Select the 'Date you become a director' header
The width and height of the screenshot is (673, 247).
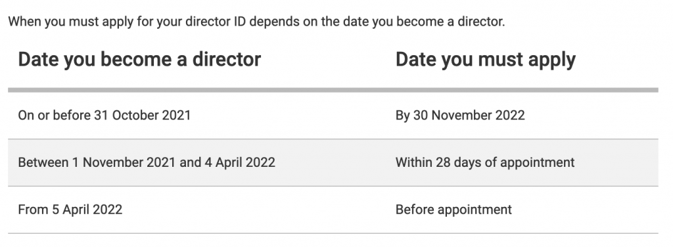139,60
